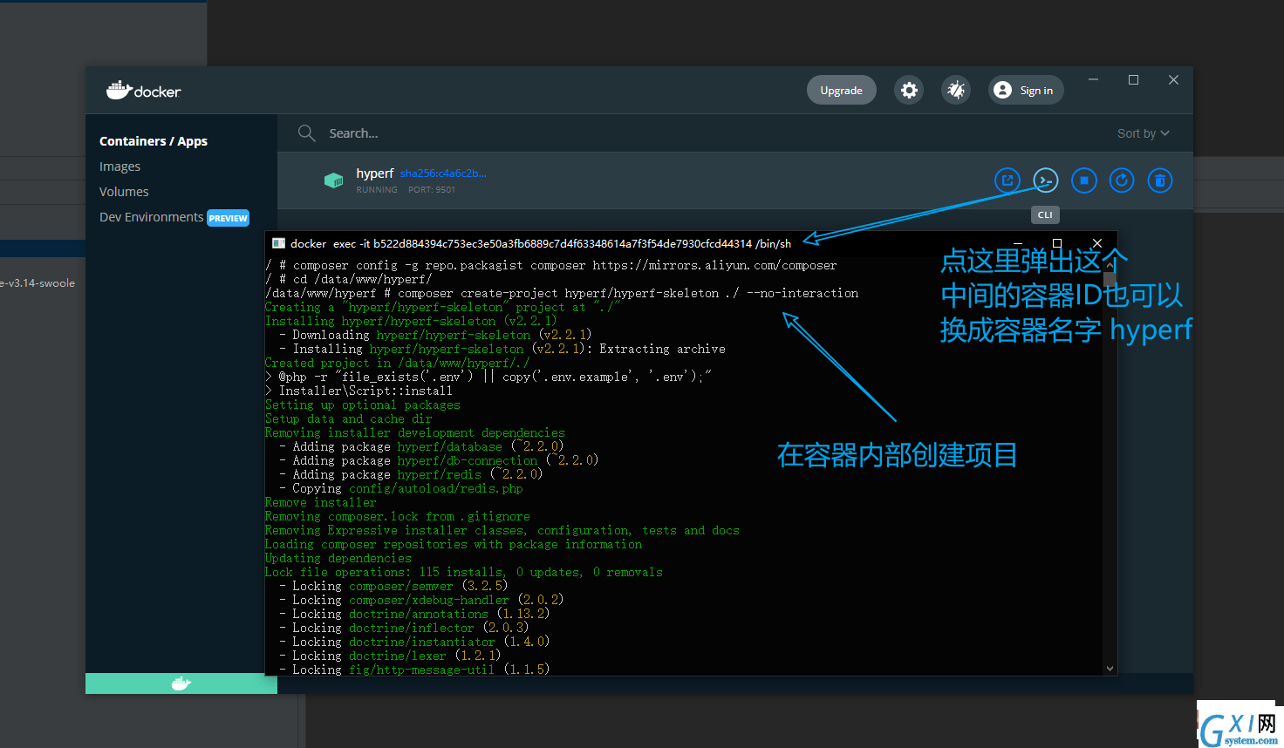Close the Docker Desktop window

click(1173, 79)
